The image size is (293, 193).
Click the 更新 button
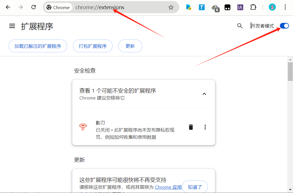pyautogui.click(x=130, y=46)
